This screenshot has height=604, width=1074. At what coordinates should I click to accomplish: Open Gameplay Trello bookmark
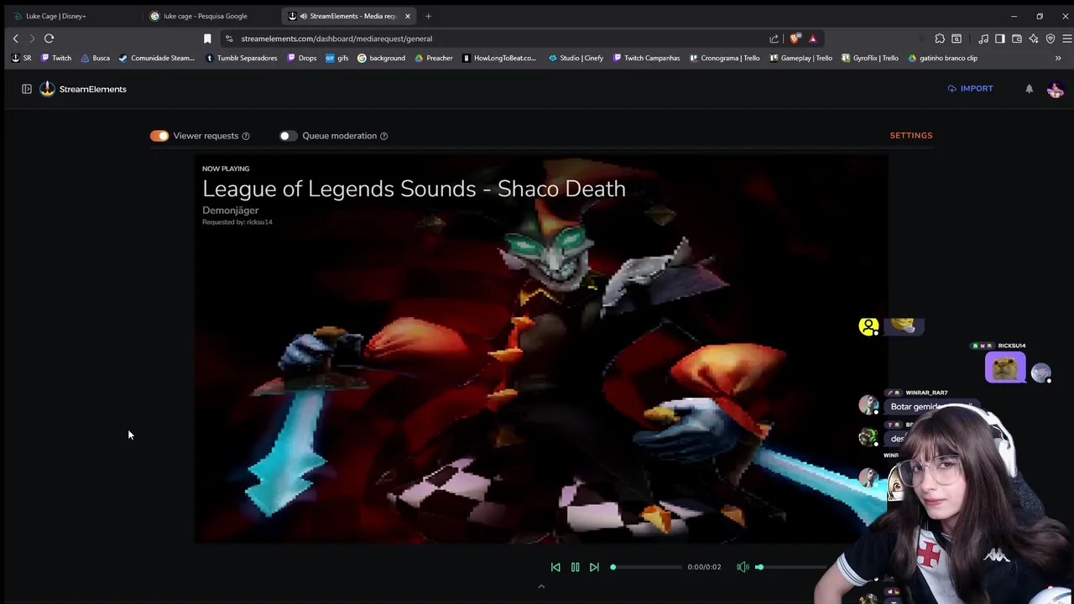(800, 58)
